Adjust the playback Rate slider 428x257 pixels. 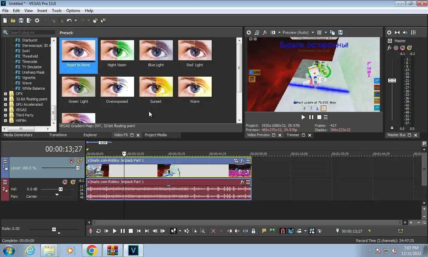point(54,229)
